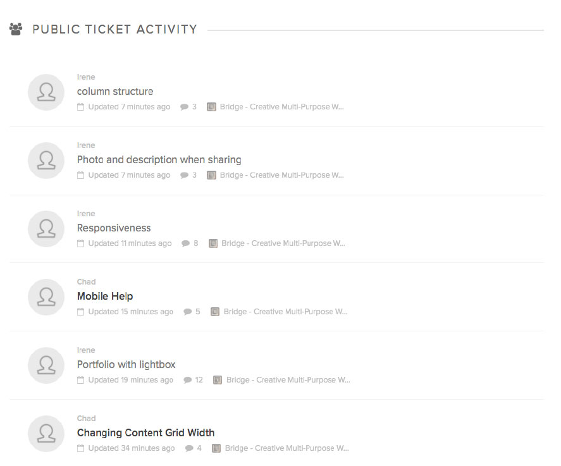Open the Photo and description when sharing ticket
This screenshot has width=561, height=466.
(x=159, y=160)
